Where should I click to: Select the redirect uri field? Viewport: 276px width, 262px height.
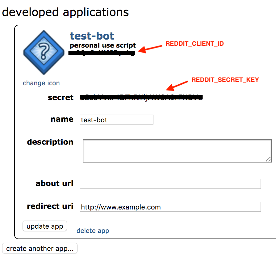click(x=170, y=207)
